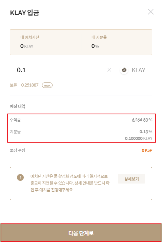Click the 6,264.83% 수익률 value
Image resolution: width=162 pixels, height=242 pixels.
142,120
